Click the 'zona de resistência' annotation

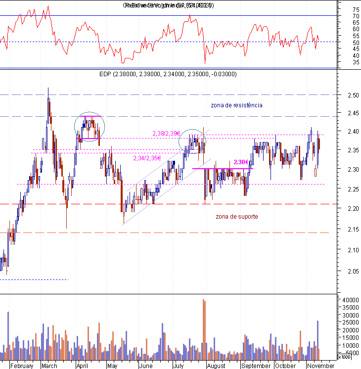pos(236,105)
